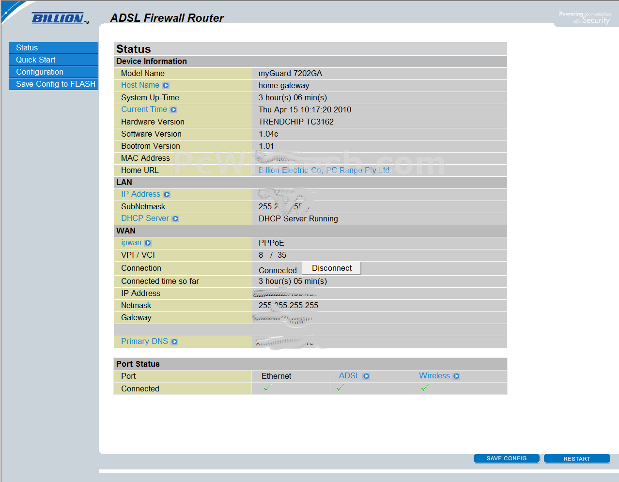
Task: Click the Software Version label
Action: (151, 134)
